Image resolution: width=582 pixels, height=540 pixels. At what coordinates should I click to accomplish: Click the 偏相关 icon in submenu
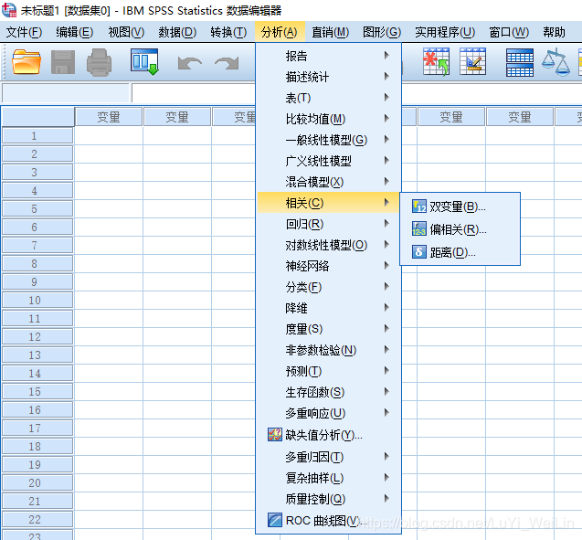(419, 229)
